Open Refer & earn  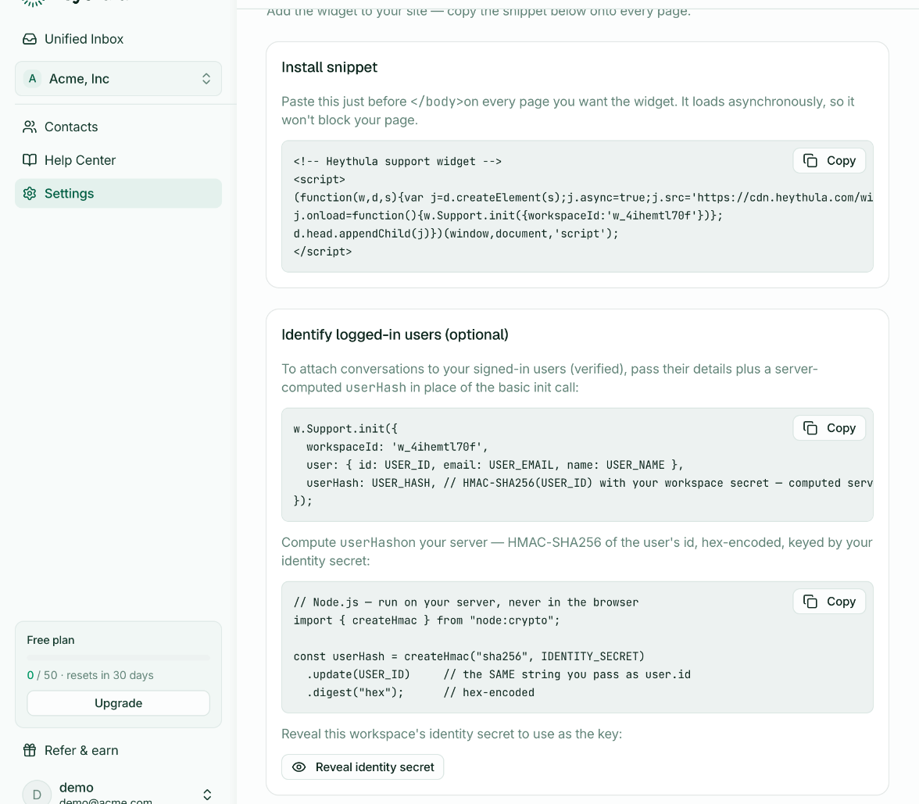[119, 750]
